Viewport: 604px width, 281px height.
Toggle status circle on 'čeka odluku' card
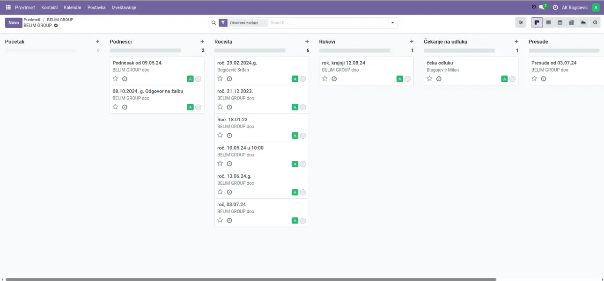(512, 79)
